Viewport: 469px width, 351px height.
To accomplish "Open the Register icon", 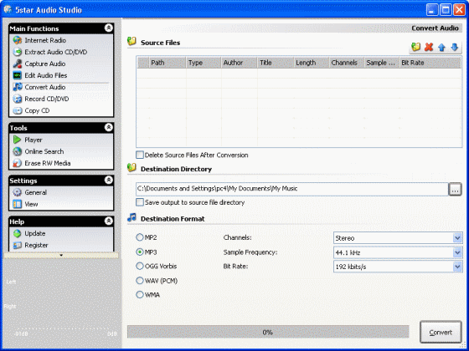I will pos(18,245).
